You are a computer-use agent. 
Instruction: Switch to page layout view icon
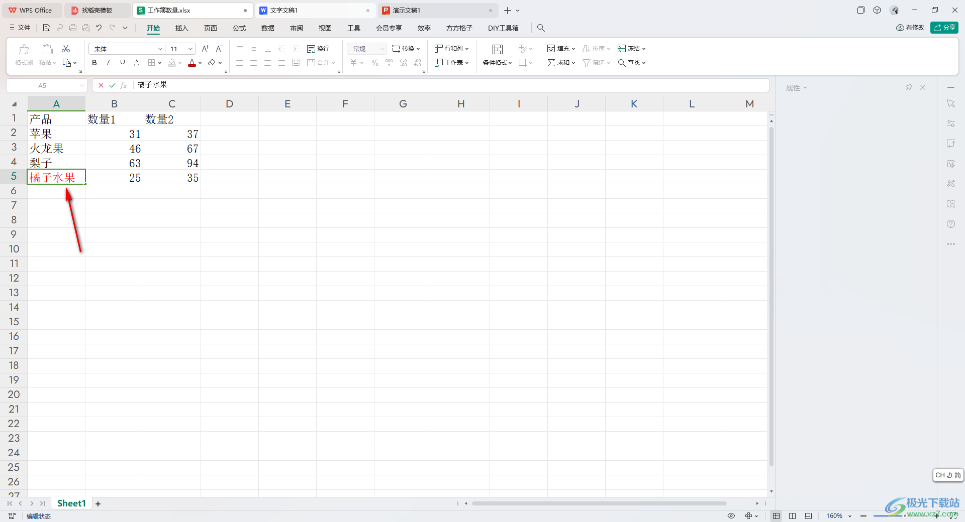[x=792, y=515]
